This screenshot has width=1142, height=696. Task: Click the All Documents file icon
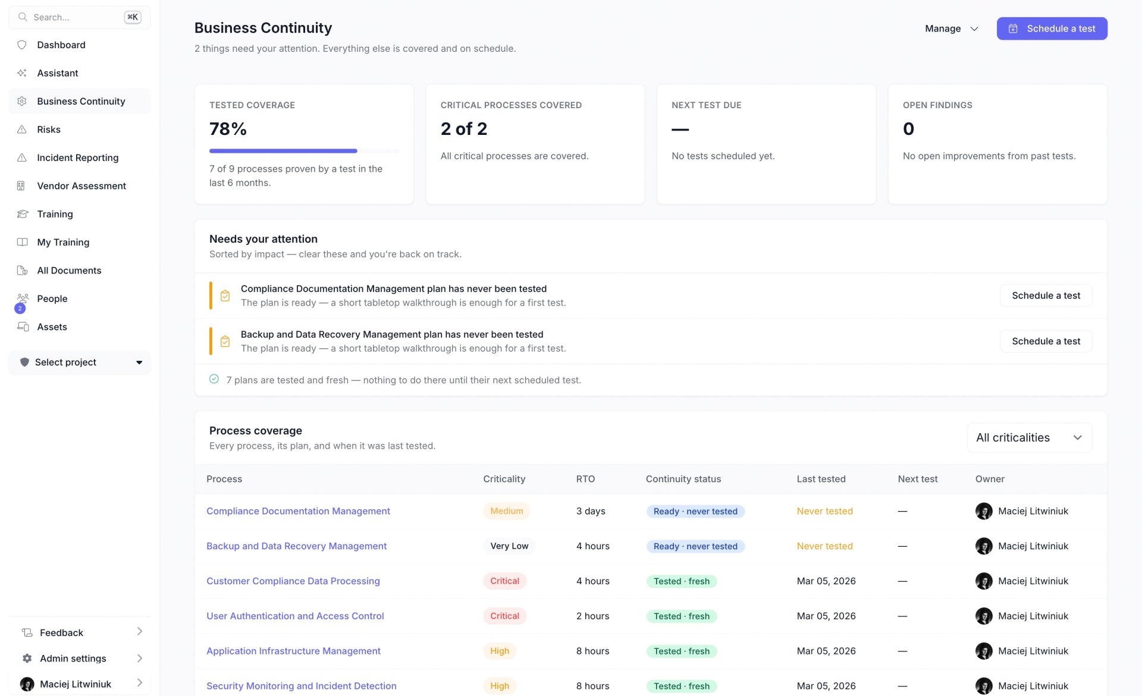[x=23, y=270]
